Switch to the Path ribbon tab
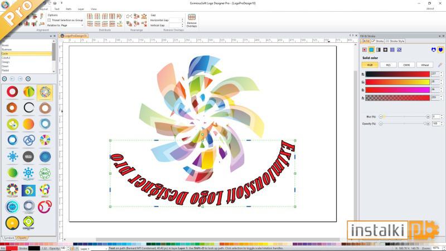Image resolution: width=446 pixels, height=251 pixels. coord(69,9)
